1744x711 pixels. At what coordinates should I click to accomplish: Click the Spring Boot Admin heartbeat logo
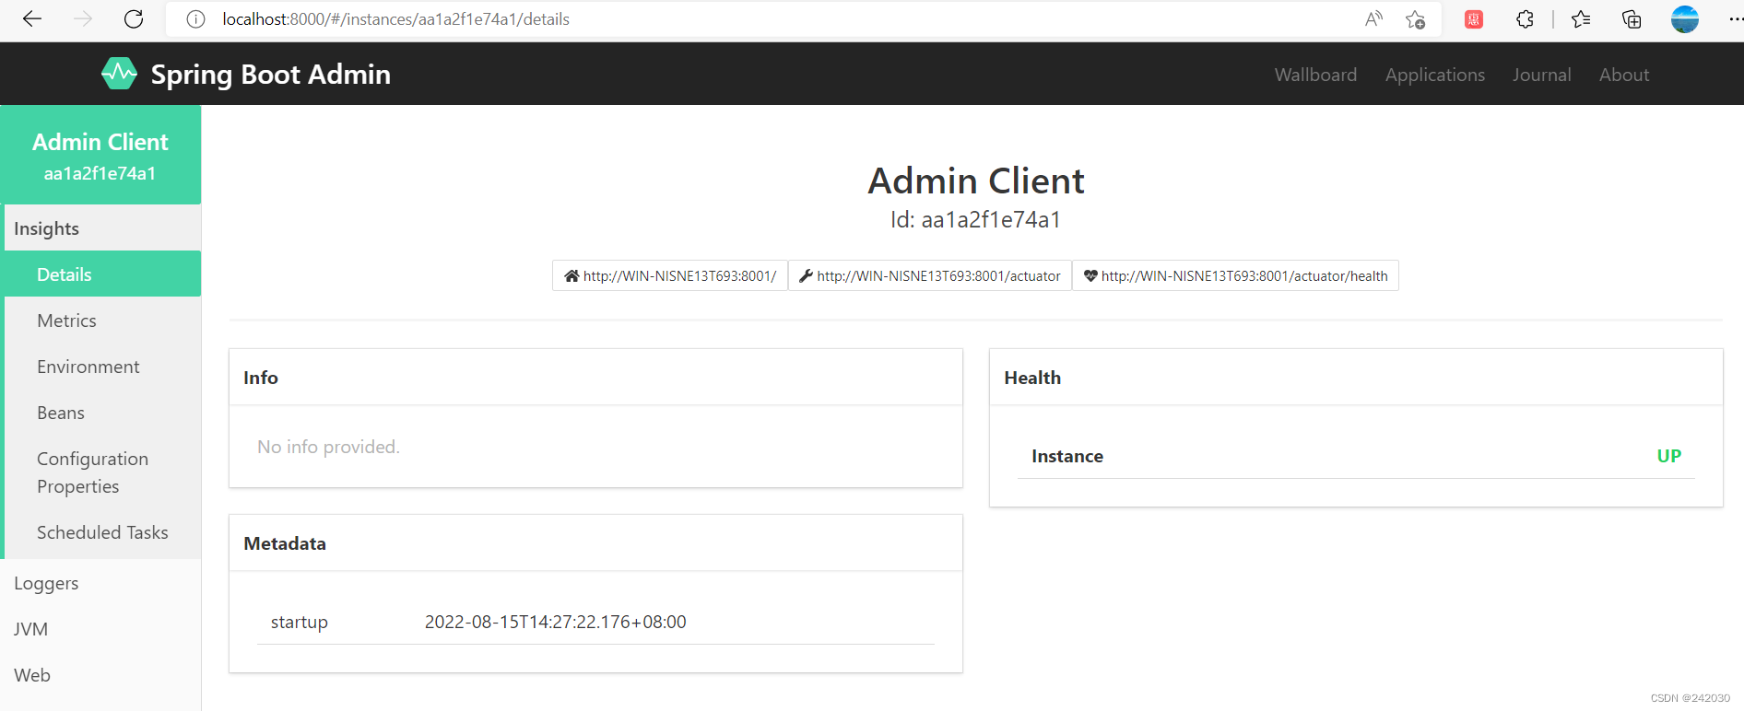(x=119, y=74)
